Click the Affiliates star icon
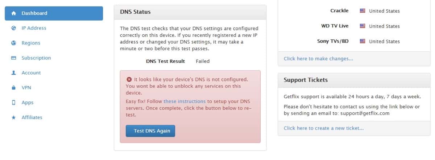This screenshot has width=435, height=160. pos(14,117)
